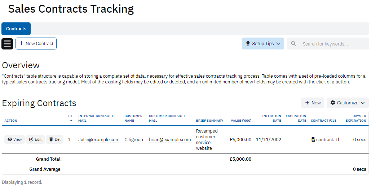Screen dimensions: 371x195
Task: Sort by the ID column header
Action: 70,116
